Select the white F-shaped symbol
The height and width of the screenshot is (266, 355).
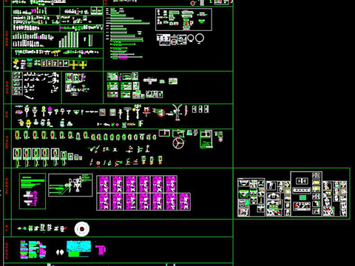coord(141,123)
